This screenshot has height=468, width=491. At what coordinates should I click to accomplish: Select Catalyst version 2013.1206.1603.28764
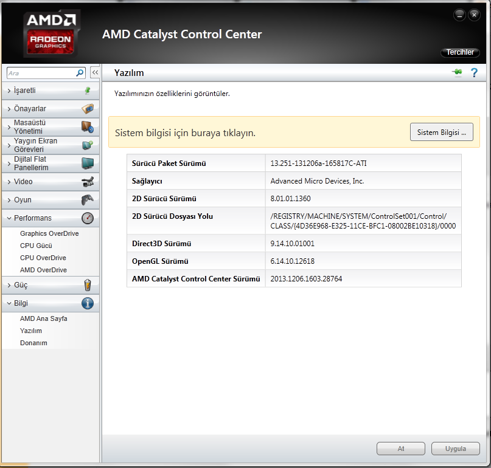(x=306, y=279)
